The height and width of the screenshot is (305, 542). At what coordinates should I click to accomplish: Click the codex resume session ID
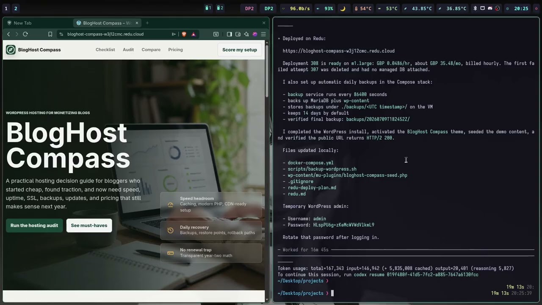click(x=433, y=274)
